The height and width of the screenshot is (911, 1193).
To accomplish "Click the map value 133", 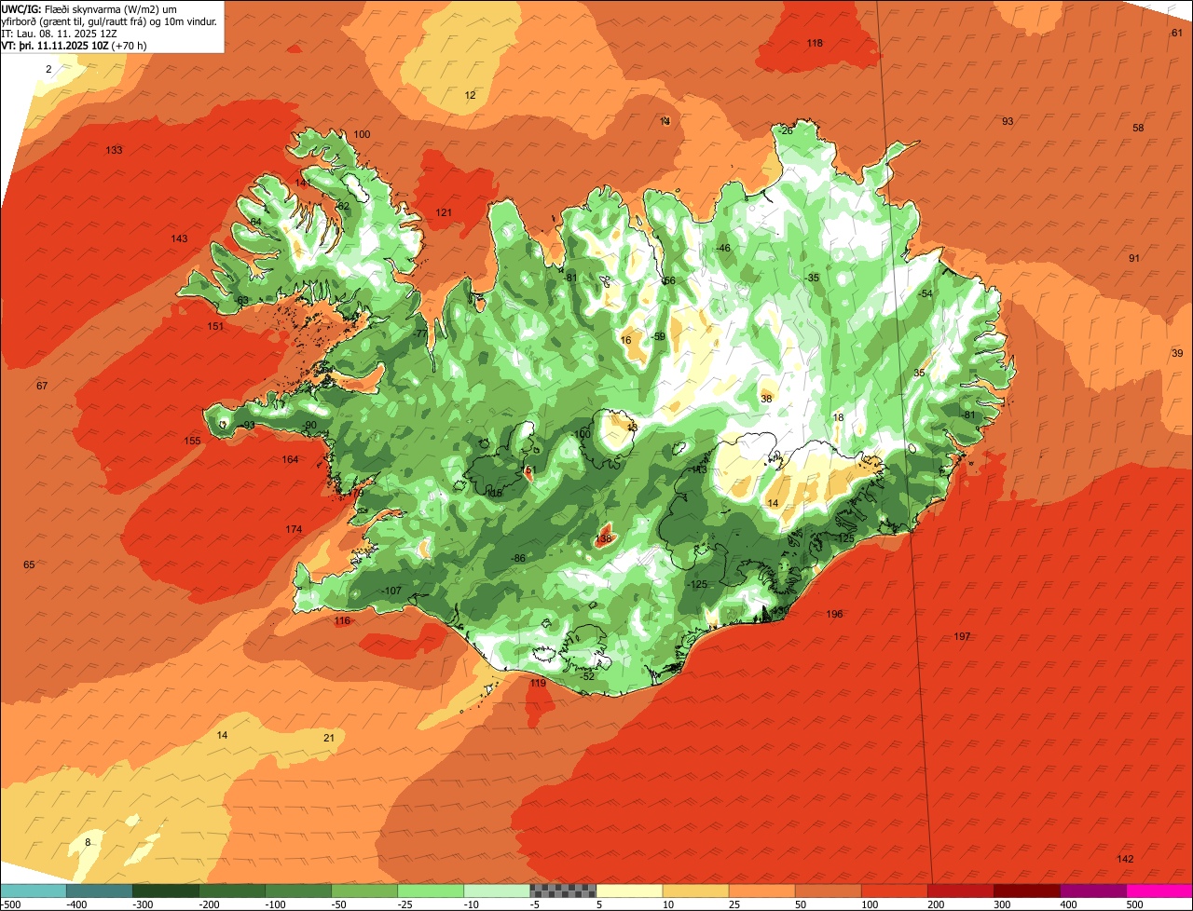I will tap(114, 150).
